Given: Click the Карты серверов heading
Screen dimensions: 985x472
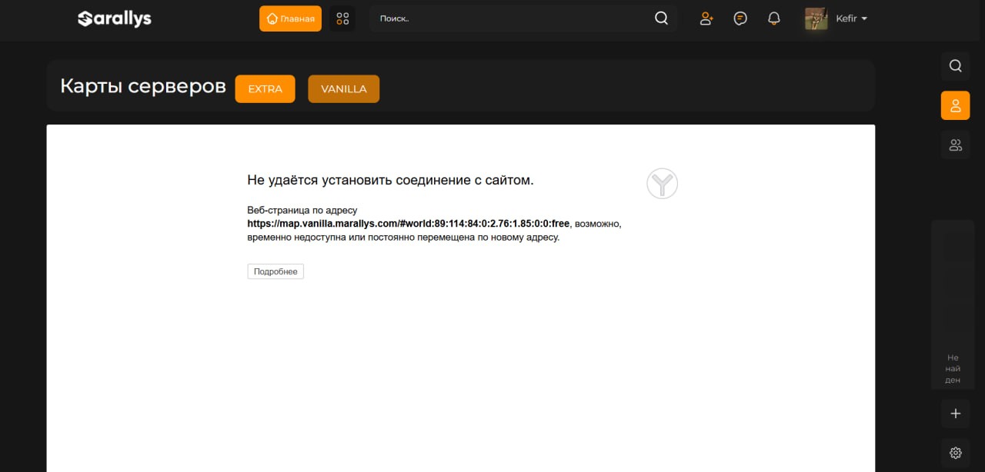Looking at the screenshot, I should 143,86.
